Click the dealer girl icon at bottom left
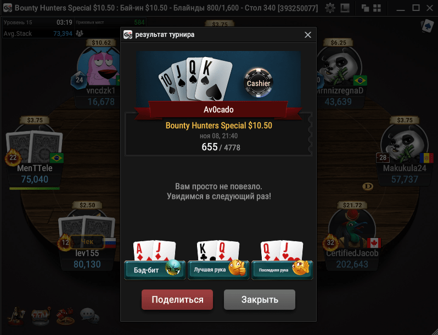 click(16, 316)
